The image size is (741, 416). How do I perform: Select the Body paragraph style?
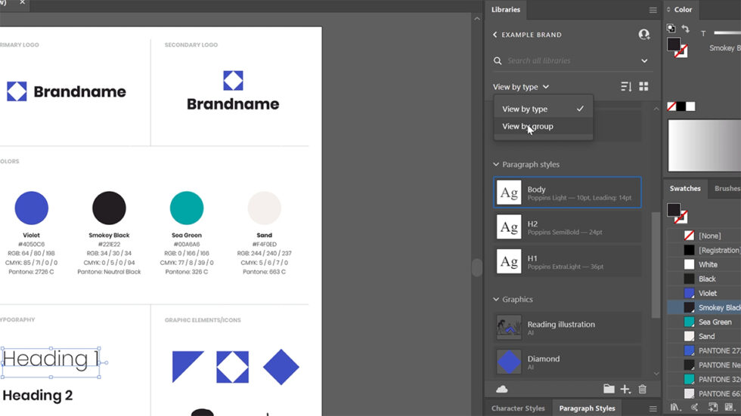coord(567,193)
